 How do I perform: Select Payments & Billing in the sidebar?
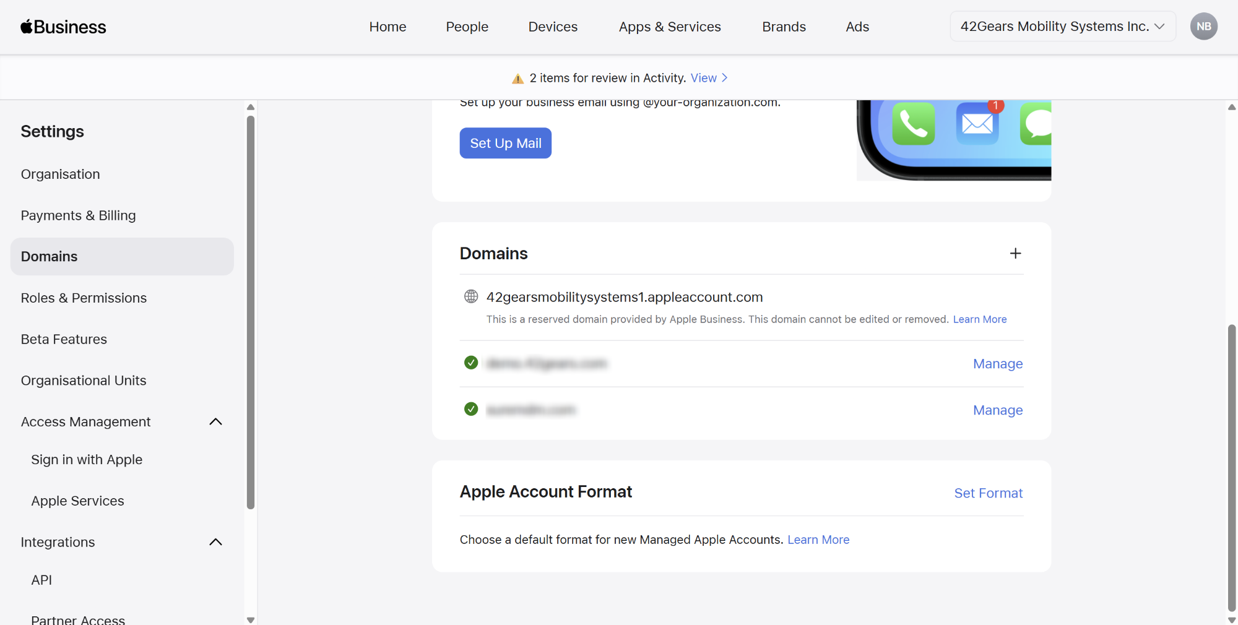tap(122, 215)
